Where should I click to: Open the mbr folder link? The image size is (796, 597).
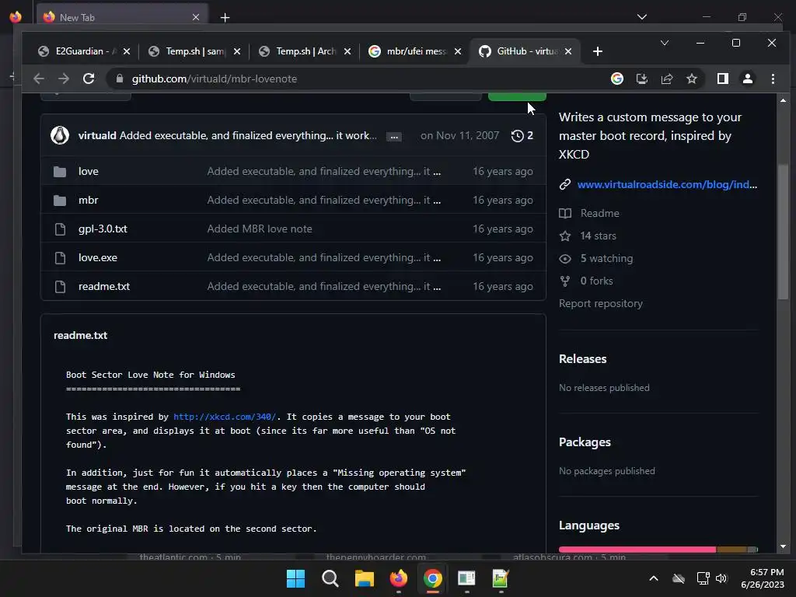coord(89,201)
